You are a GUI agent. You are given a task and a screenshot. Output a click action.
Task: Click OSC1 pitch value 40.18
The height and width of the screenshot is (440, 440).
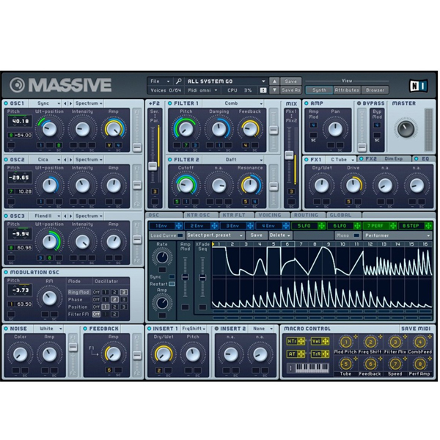[x=20, y=121]
